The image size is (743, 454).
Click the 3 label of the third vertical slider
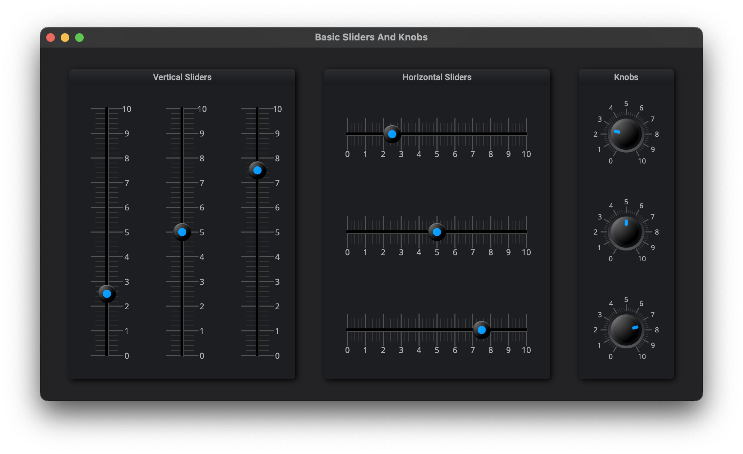pyautogui.click(x=277, y=282)
